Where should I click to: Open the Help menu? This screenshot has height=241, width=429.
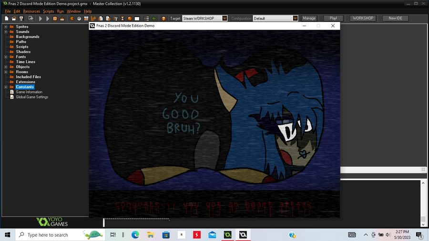[x=88, y=11]
